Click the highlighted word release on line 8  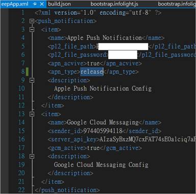click(92, 72)
